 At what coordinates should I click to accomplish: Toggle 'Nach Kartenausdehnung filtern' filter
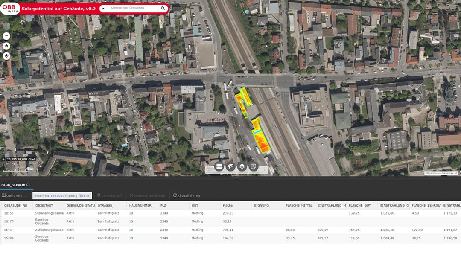62,195
